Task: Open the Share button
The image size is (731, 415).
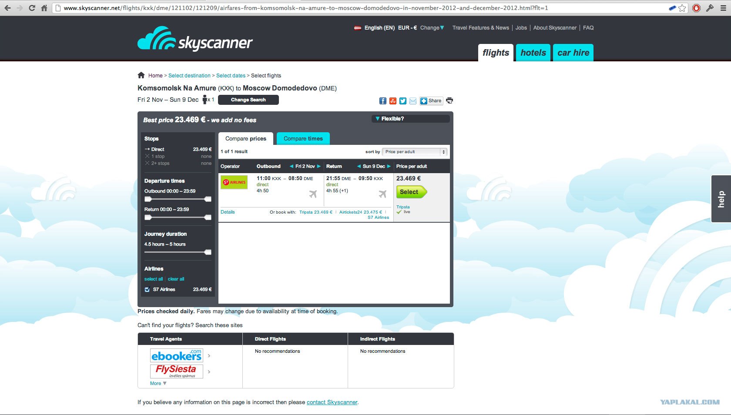Action: click(x=431, y=101)
